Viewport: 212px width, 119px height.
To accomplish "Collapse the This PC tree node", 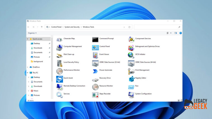I will coord(28,73).
